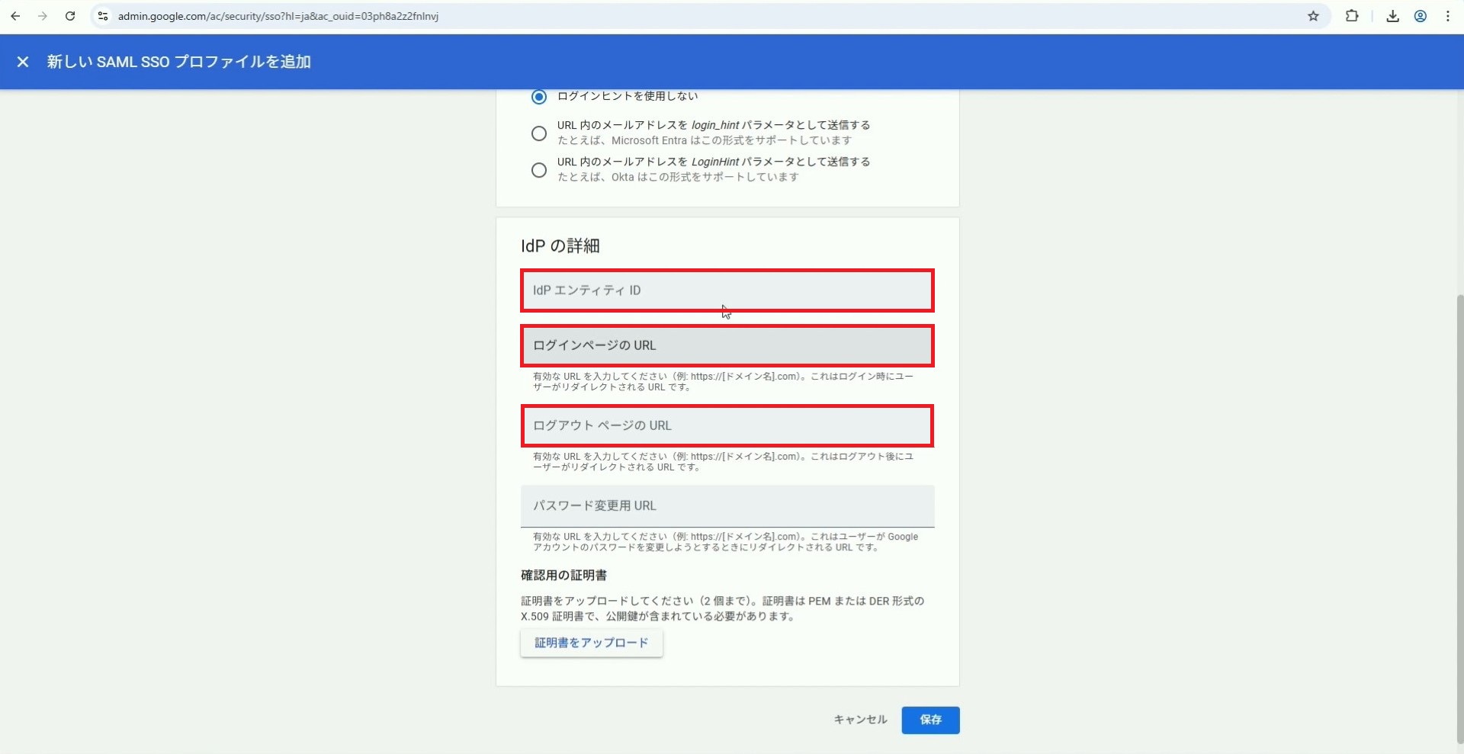Screen dimensions: 1464x754
Task: Open the browser downloads panel
Action: coord(1392,16)
